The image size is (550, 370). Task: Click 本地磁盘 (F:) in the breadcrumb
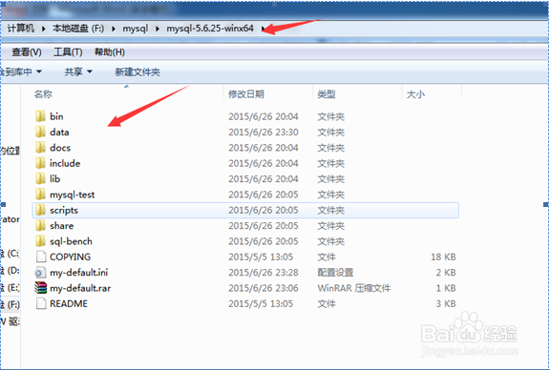(x=78, y=28)
